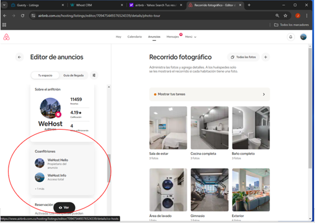
Task: Click the WeHost host name
Action: click(x=50, y=124)
